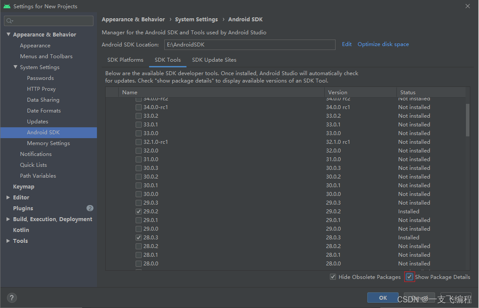
Task: Click the search magnifier icon
Action: click(10, 21)
